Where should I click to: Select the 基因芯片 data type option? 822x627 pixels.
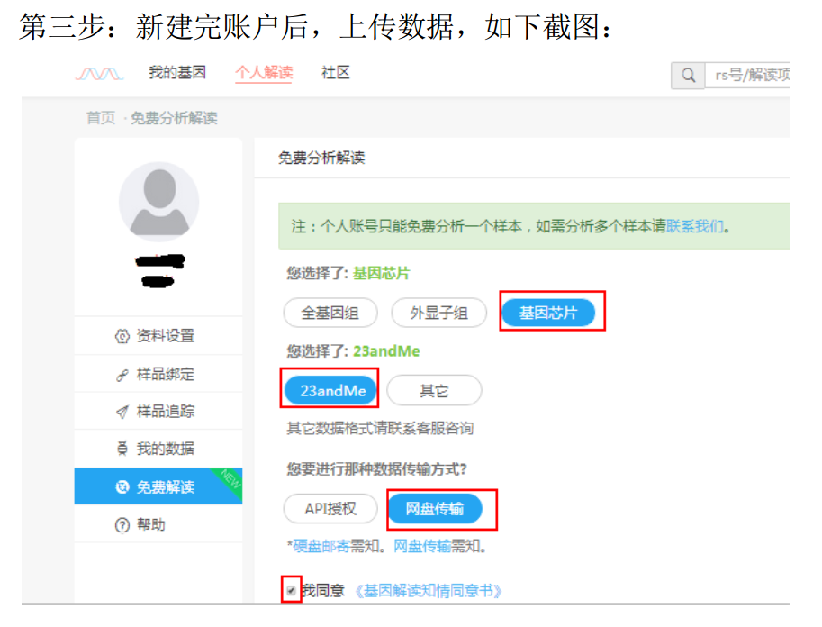[x=548, y=313]
